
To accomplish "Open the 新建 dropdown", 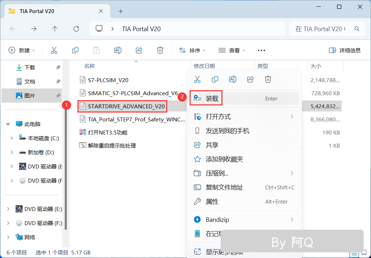I will (x=22, y=50).
